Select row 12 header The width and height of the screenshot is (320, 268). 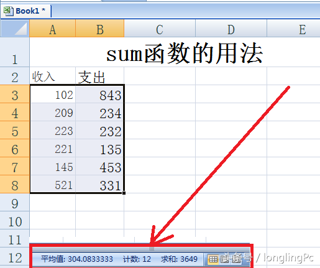click(15, 256)
